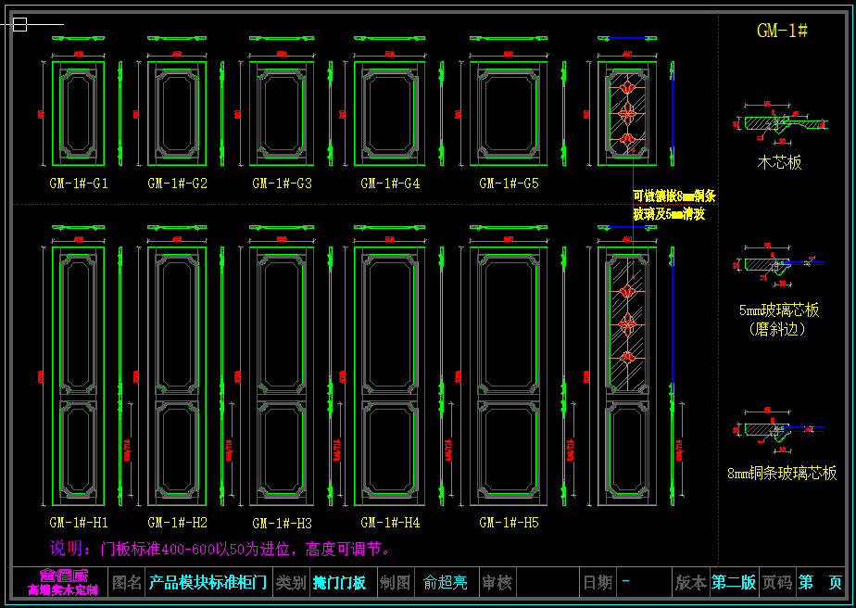This screenshot has width=856, height=608.
Task: Click the 俞超亮 drafter name field
Action: click(446, 583)
